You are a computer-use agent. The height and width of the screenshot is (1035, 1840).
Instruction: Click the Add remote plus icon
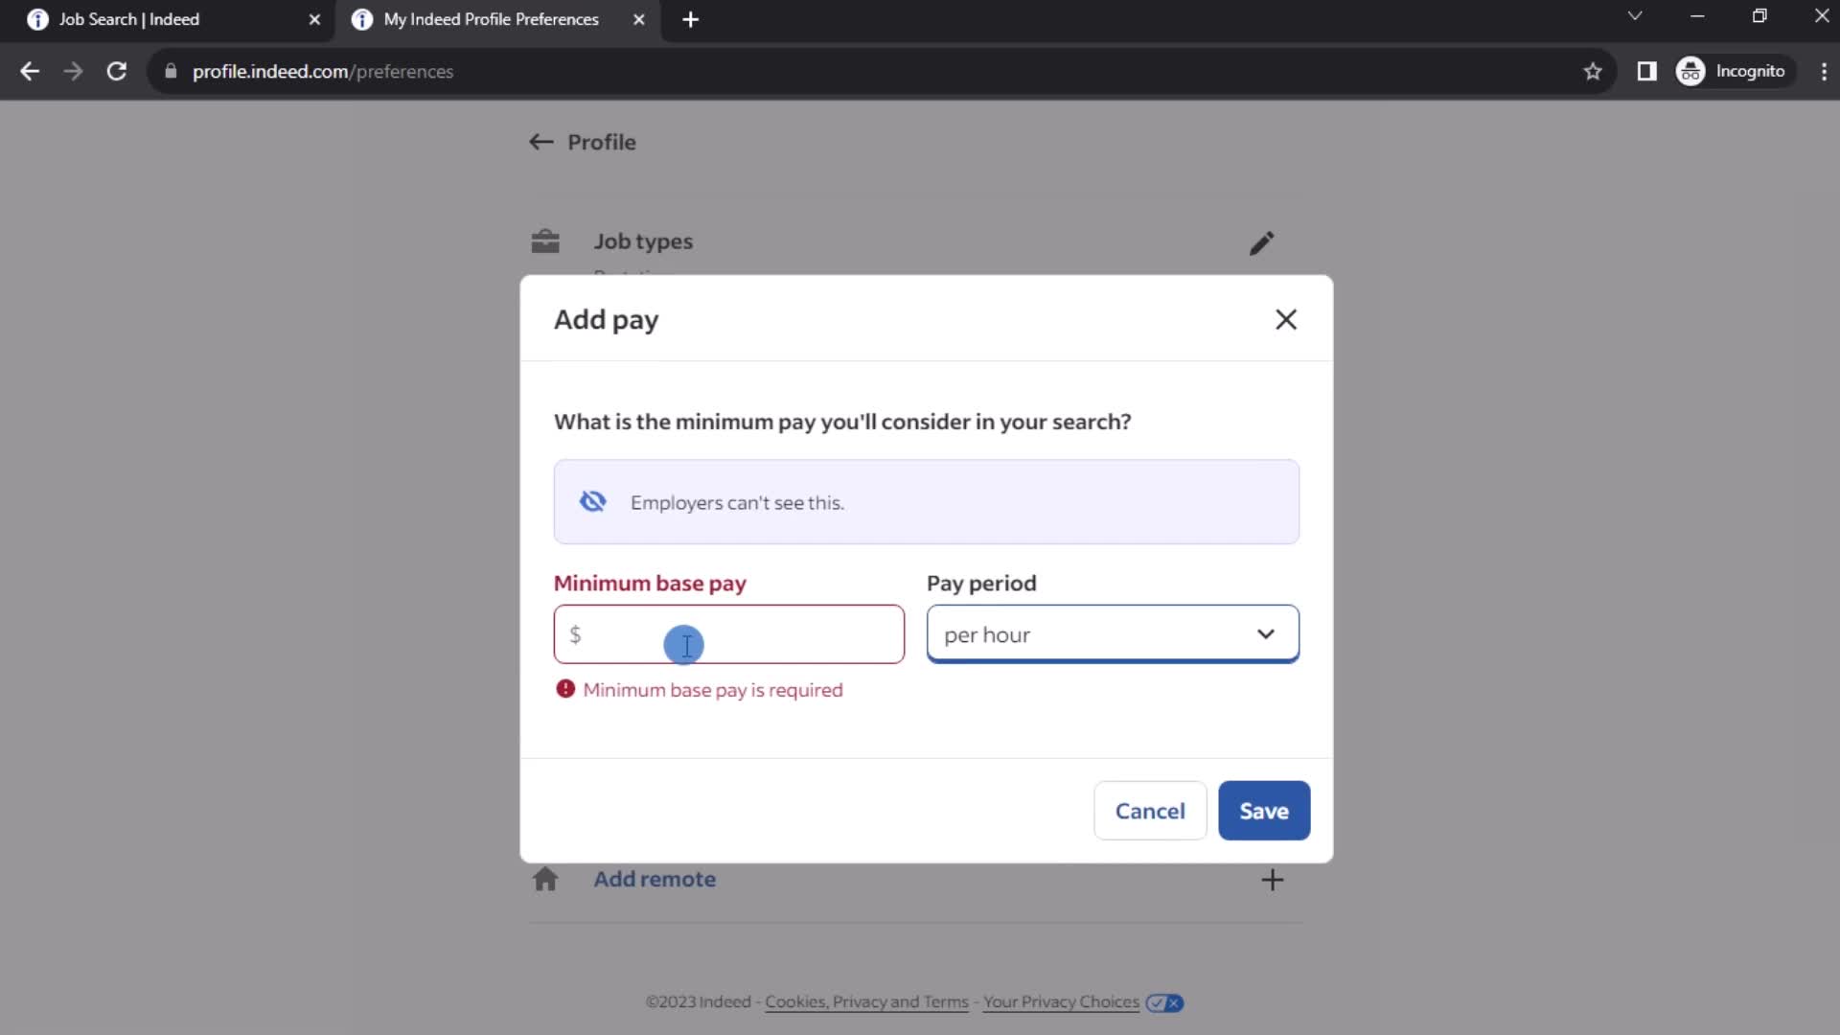tap(1273, 878)
